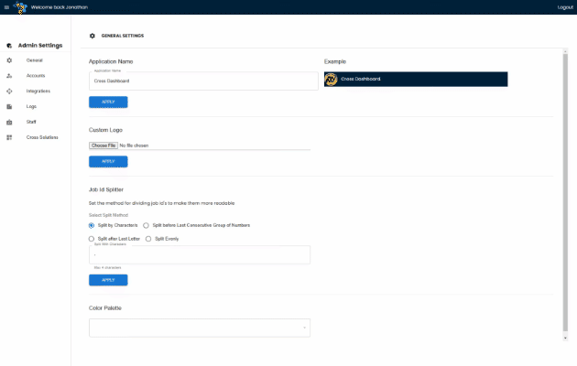Viewport: 577px width, 366px height.
Task: Click the Logs document icon
Action: (9, 106)
